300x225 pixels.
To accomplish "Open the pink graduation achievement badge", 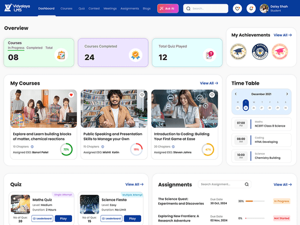I will pyautogui.click(x=280, y=52).
